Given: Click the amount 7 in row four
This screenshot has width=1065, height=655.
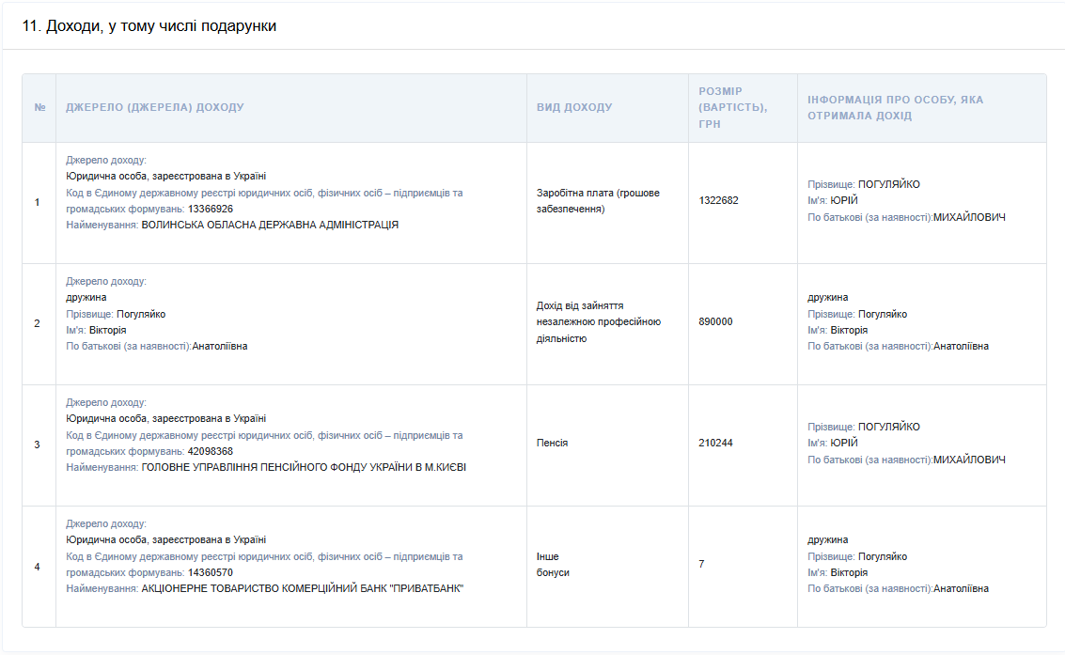Looking at the screenshot, I should pyautogui.click(x=701, y=565).
